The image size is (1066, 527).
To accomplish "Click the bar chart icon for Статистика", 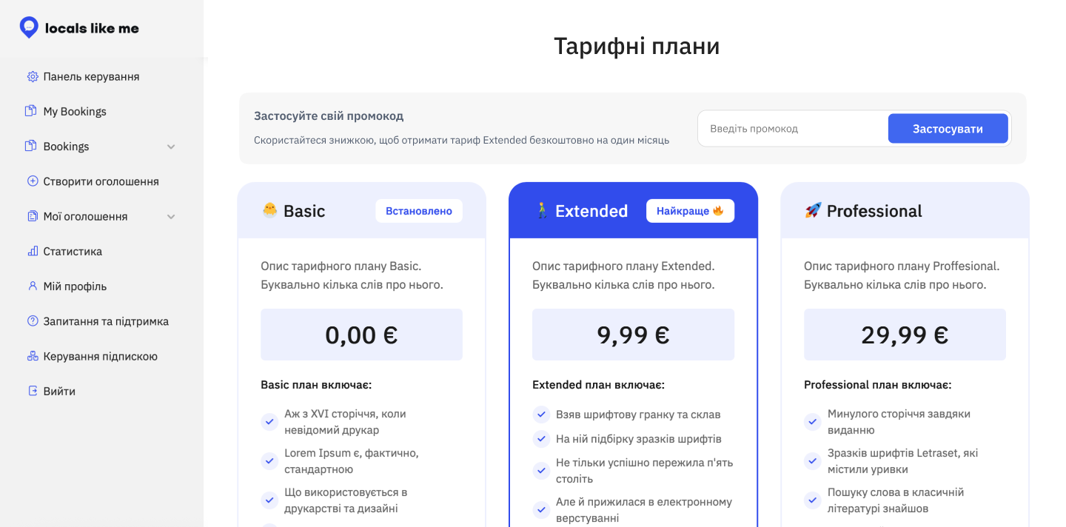I will pyautogui.click(x=32, y=251).
